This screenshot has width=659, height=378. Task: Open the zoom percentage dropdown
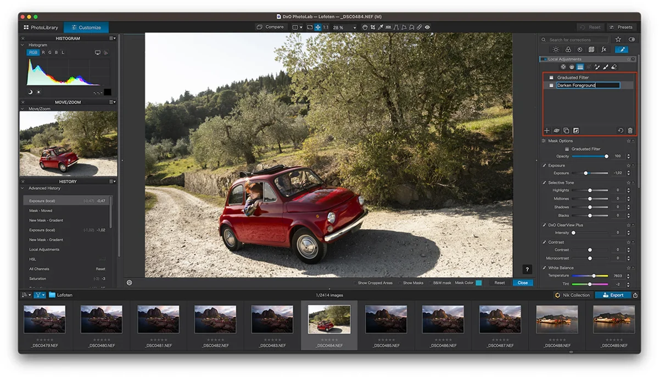(354, 27)
